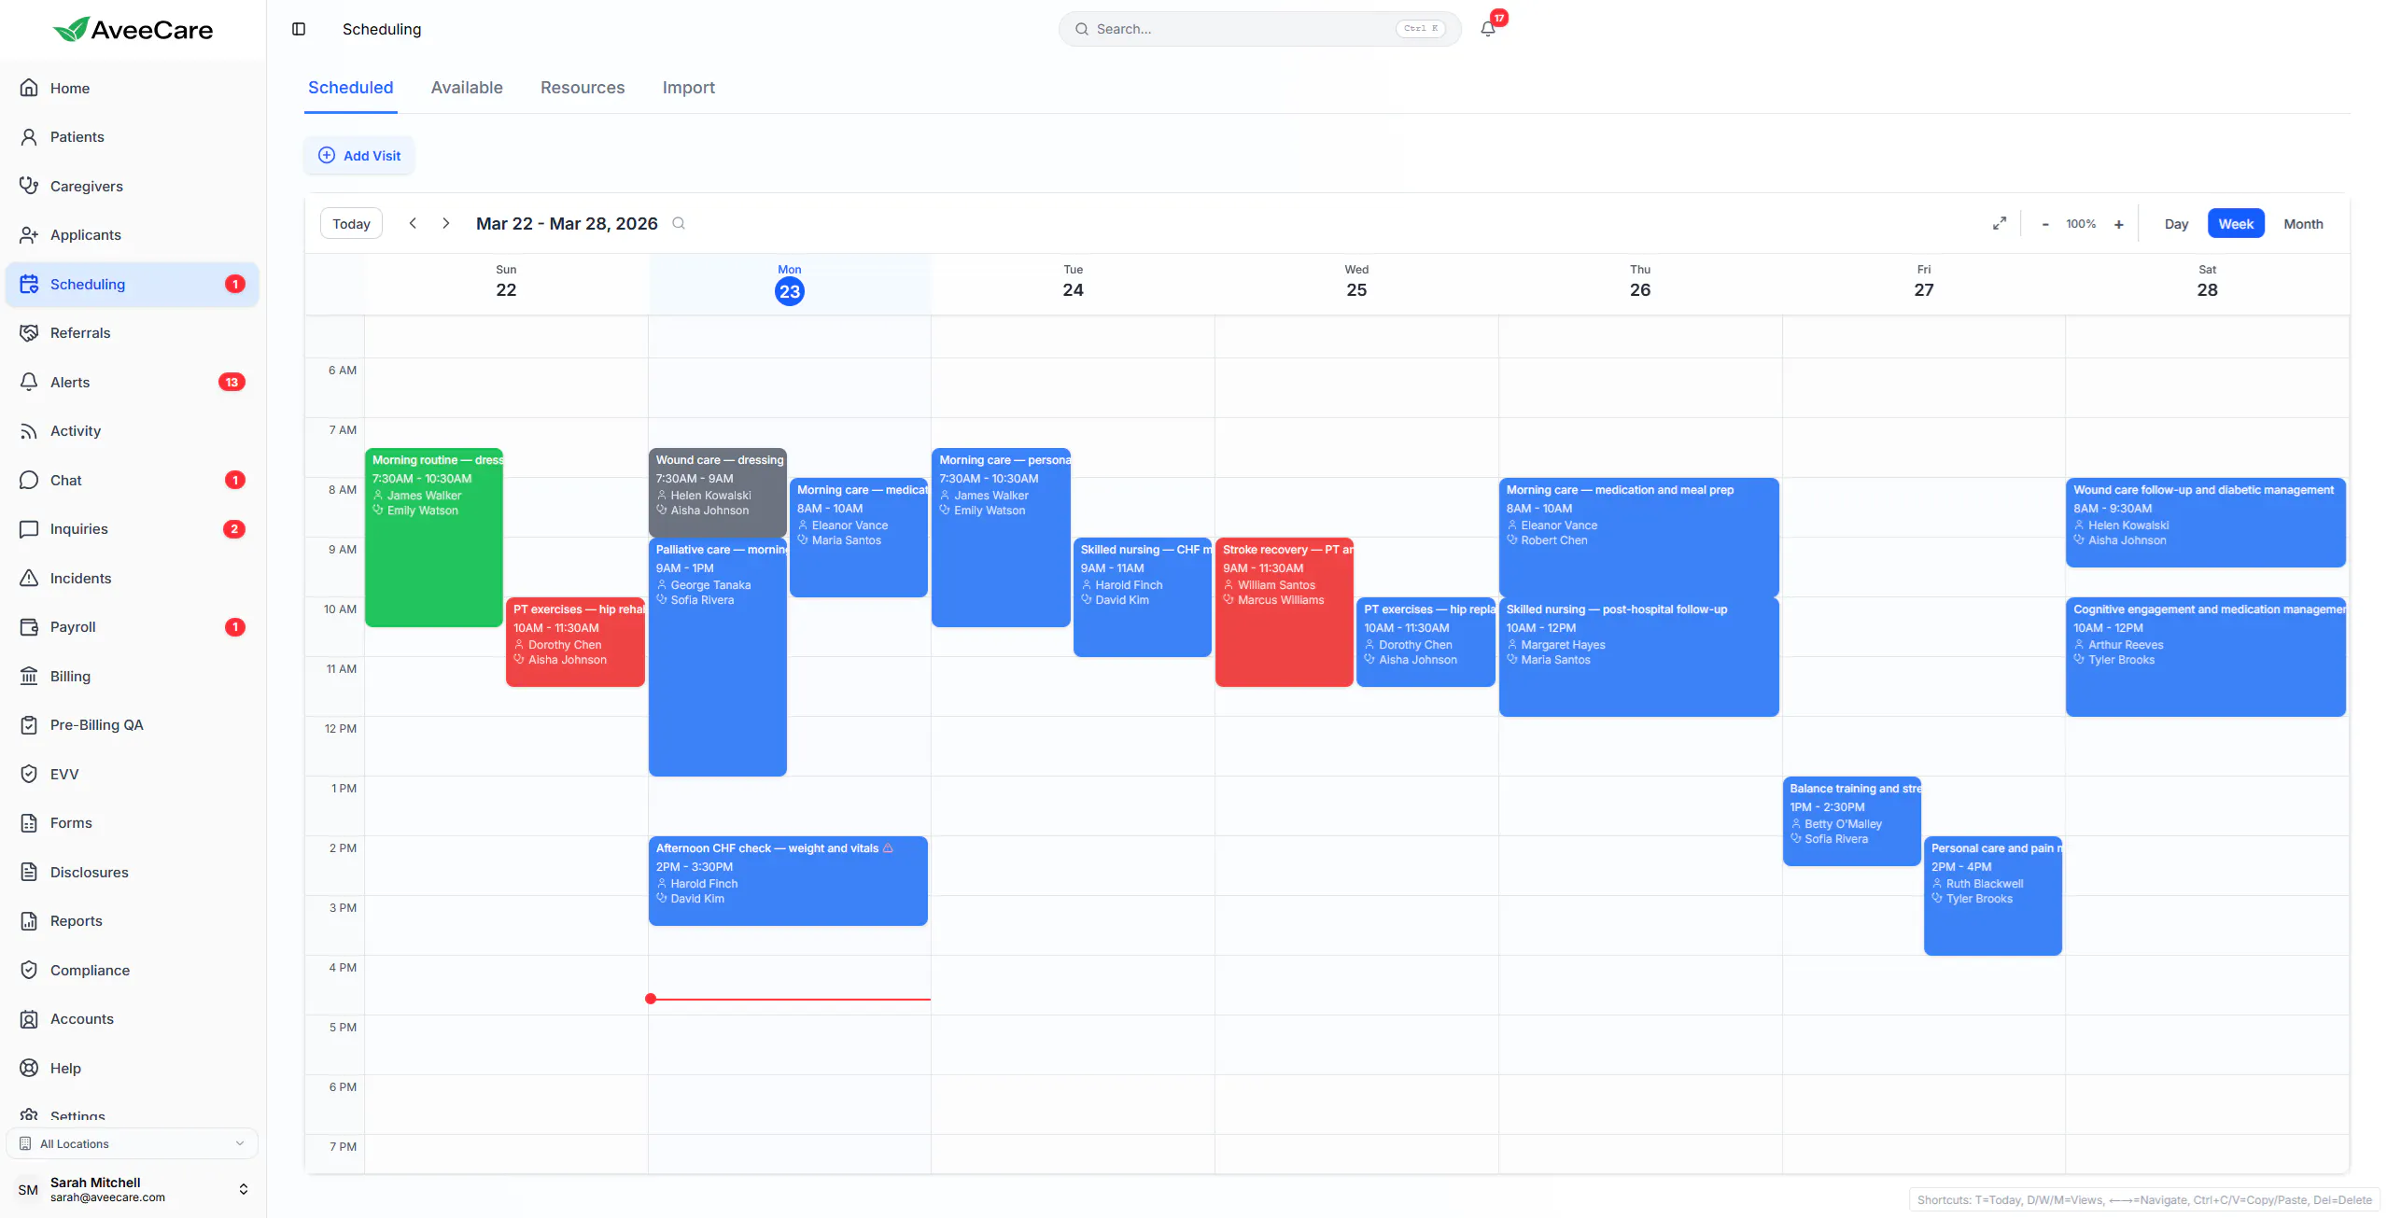Select the Week view
The image size is (2387, 1218).
point(2236,224)
